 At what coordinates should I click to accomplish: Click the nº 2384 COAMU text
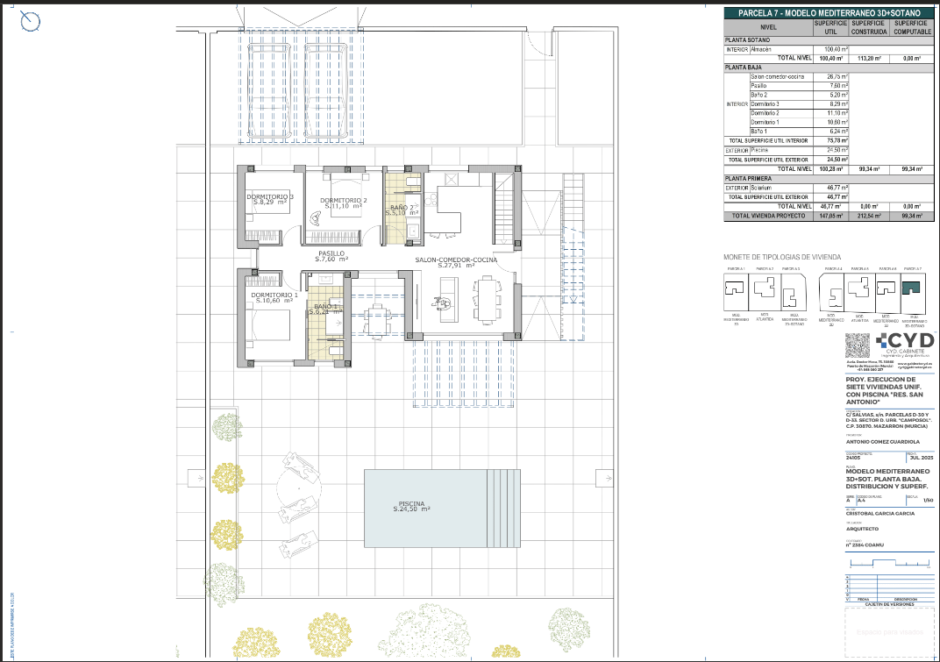click(x=865, y=545)
